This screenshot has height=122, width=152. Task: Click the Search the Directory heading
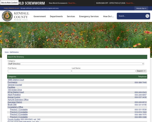tap(16, 57)
